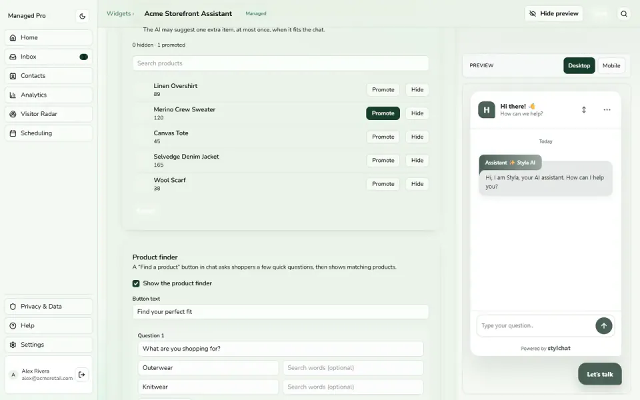
Task: Click the Visitor Radar icon
Action: click(x=13, y=114)
